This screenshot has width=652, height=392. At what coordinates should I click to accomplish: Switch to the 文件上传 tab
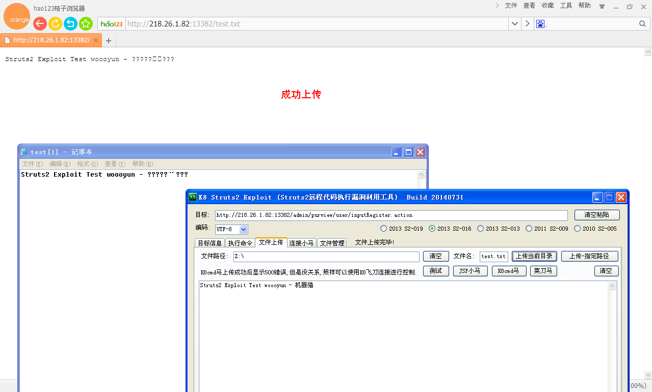click(271, 242)
